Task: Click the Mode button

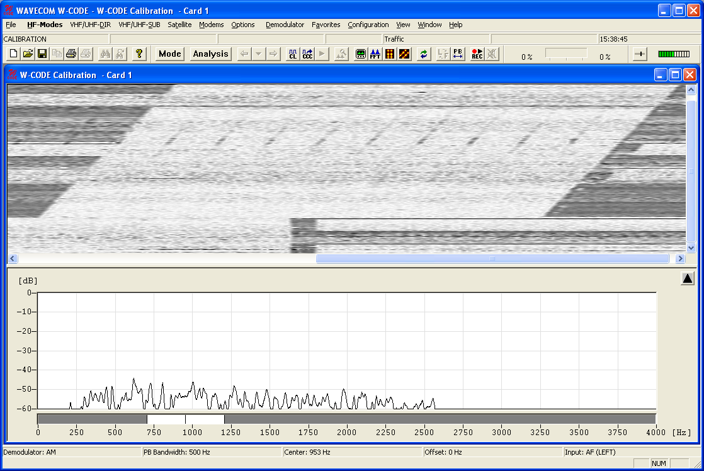Action: [170, 54]
